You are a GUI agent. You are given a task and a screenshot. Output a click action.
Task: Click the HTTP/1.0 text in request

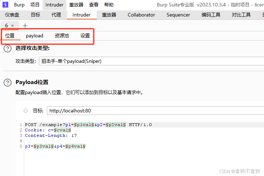(140, 125)
